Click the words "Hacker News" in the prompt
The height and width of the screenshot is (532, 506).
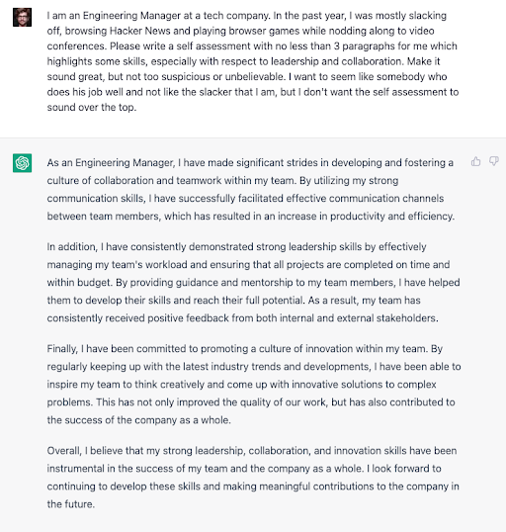click(139, 31)
